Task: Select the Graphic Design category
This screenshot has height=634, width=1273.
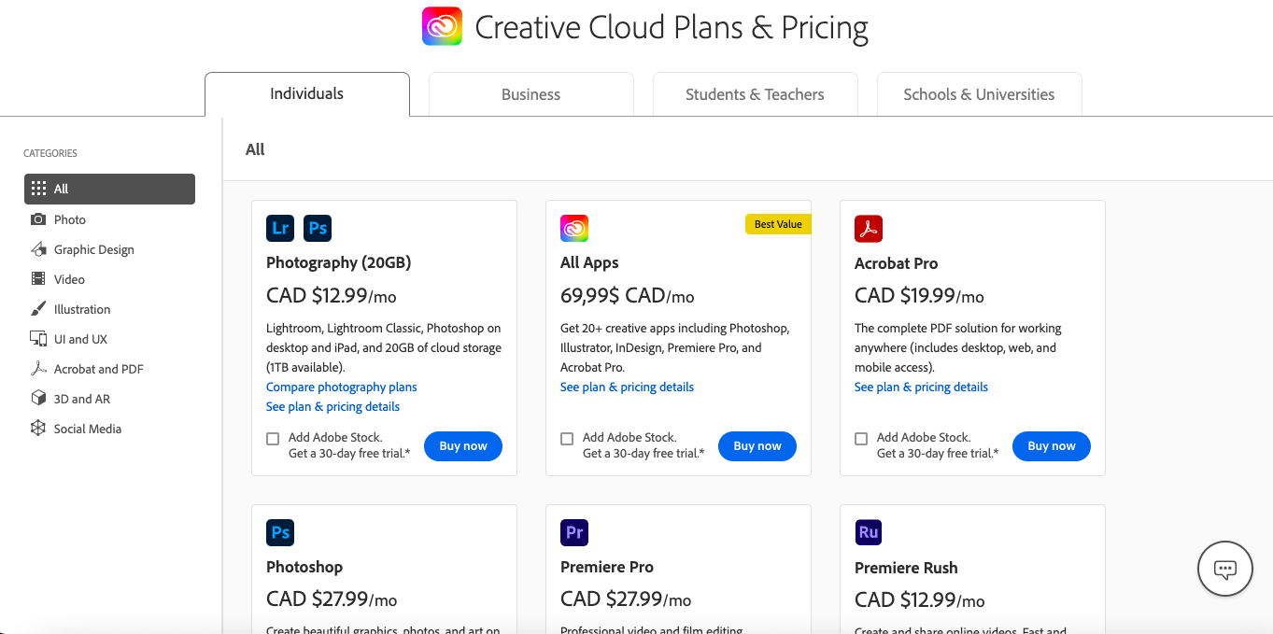Action: pyautogui.click(x=93, y=249)
